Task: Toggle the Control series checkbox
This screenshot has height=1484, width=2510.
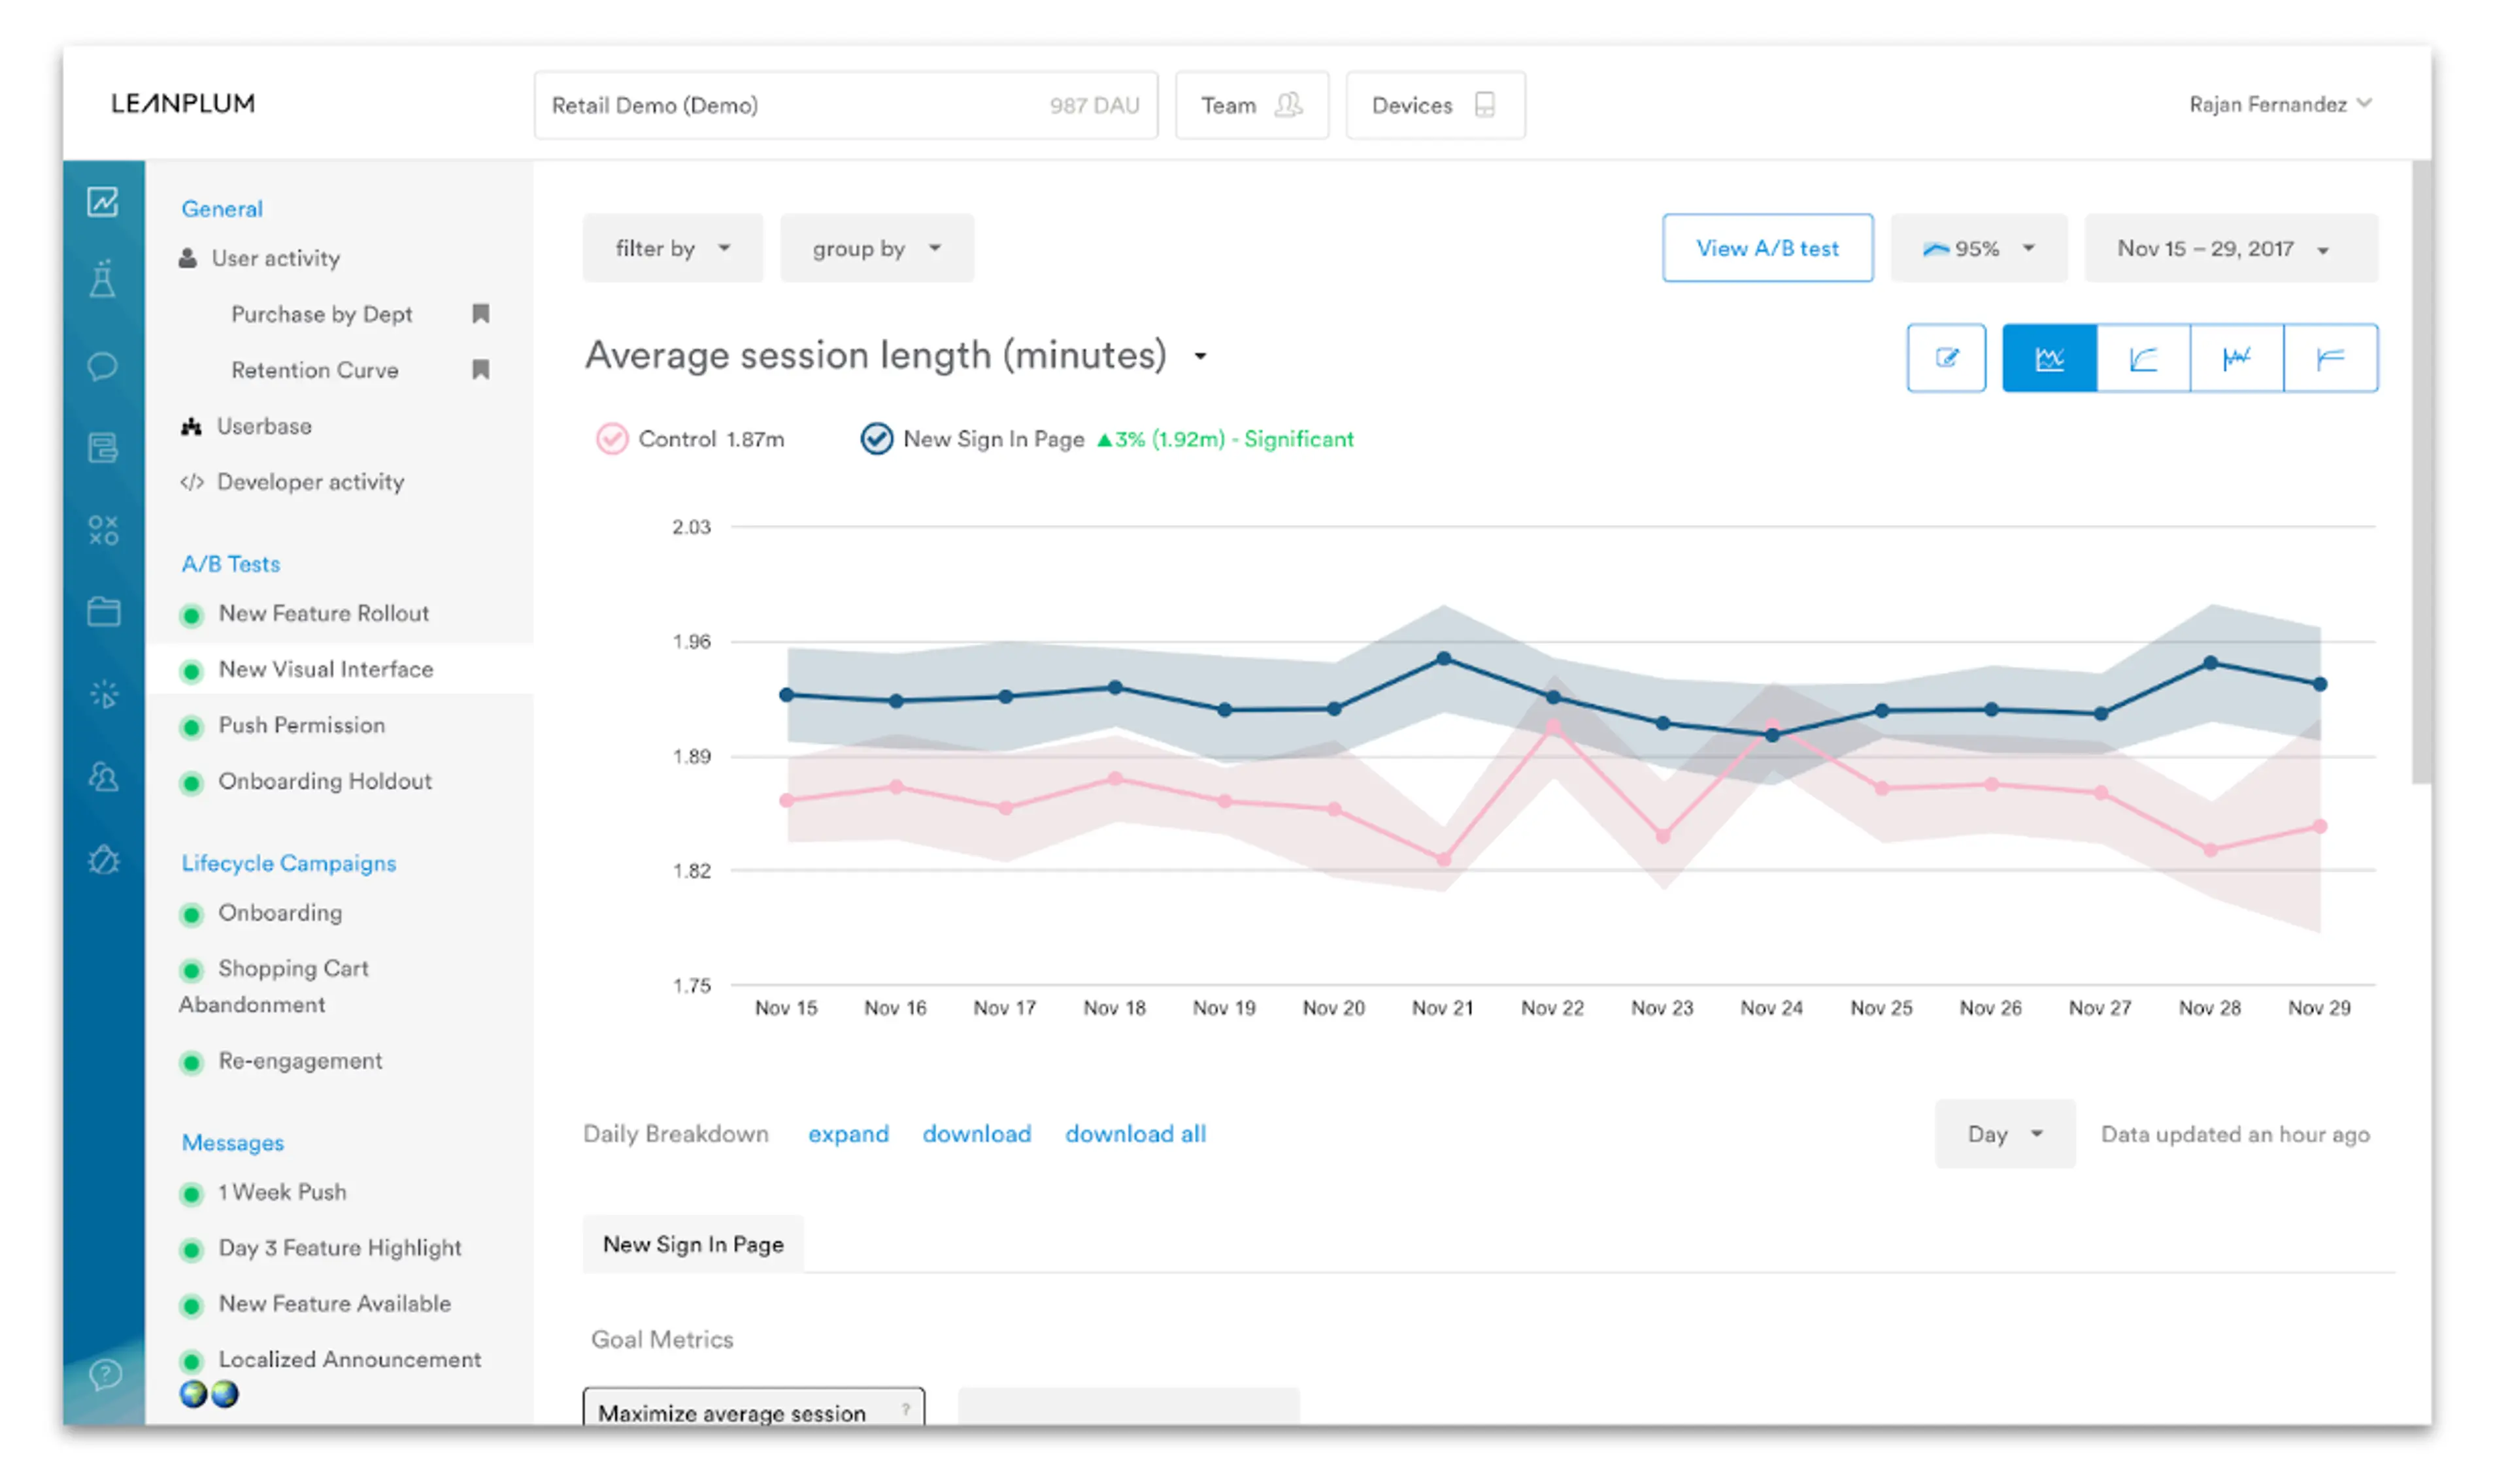Action: click(x=612, y=439)
